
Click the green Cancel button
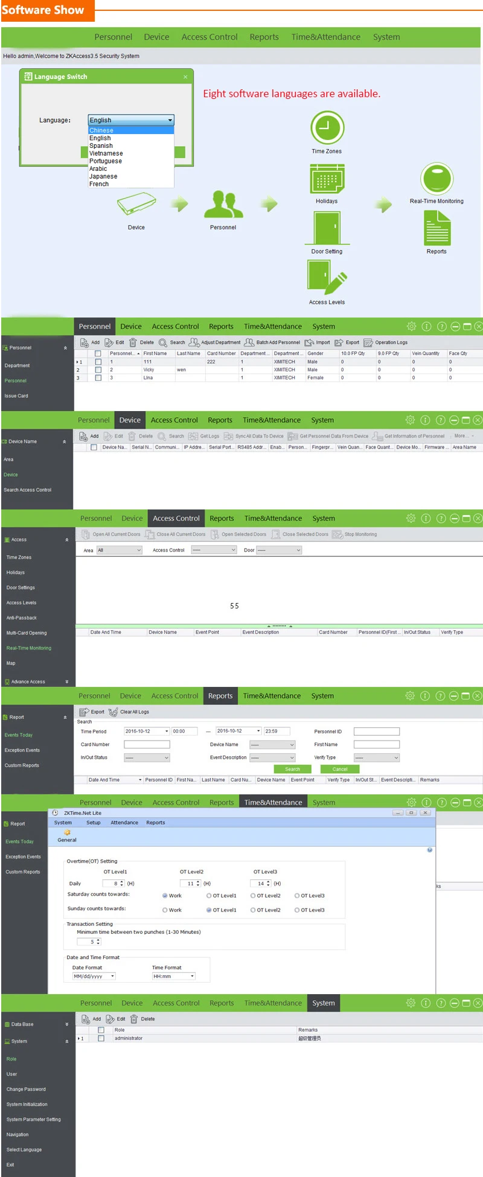pyautogui.click(x=340, y=769)
